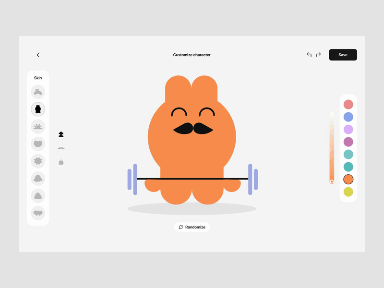
Task: Pick the last cloud-like skin shape
Action: coord(38,213)
